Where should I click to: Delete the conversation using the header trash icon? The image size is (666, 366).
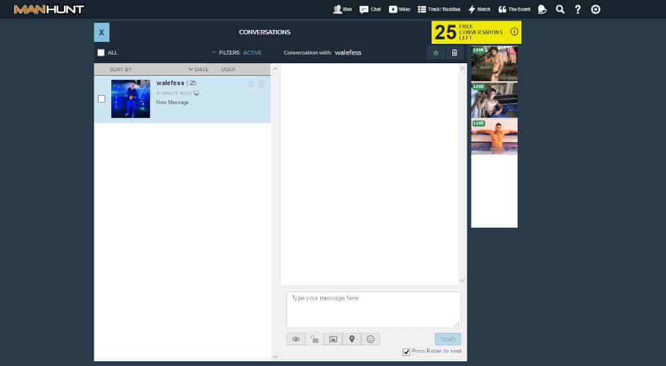[454, 53]
